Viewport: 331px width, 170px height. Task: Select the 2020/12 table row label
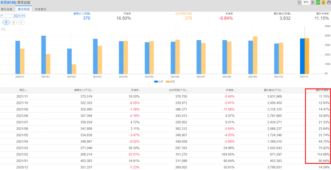pos(22,167)
